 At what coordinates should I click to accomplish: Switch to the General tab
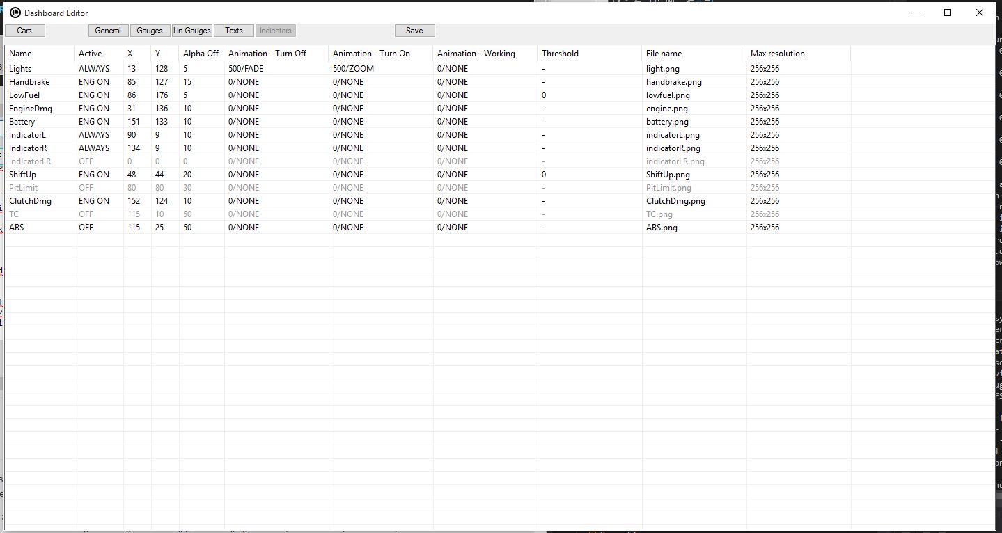pos(108,31)
